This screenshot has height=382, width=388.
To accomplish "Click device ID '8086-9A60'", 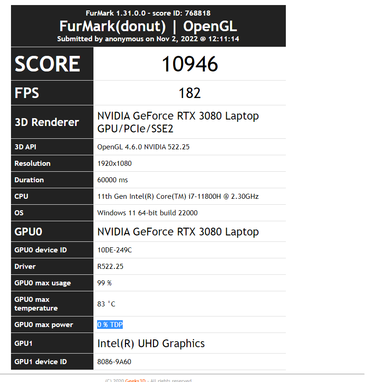I will pyautogui.click(x=114, y=362).
